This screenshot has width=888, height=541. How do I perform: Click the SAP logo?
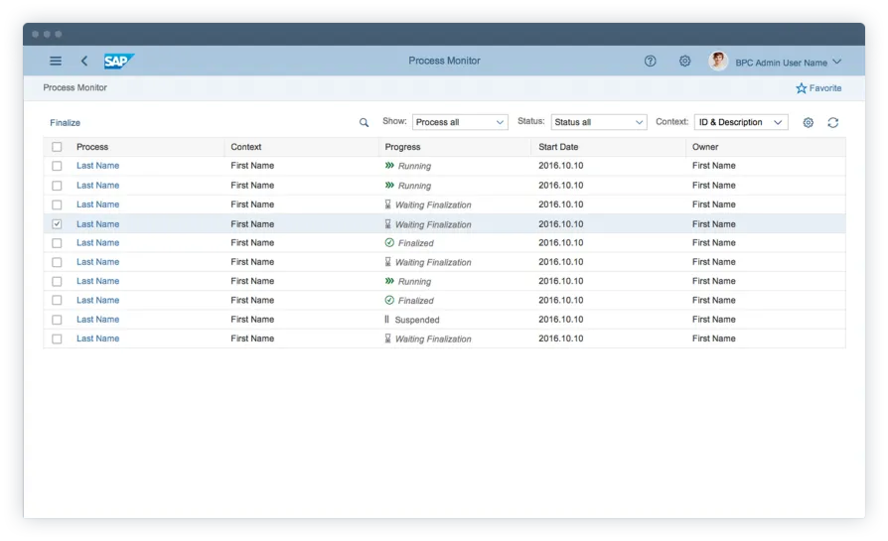(x=118, y=62)
